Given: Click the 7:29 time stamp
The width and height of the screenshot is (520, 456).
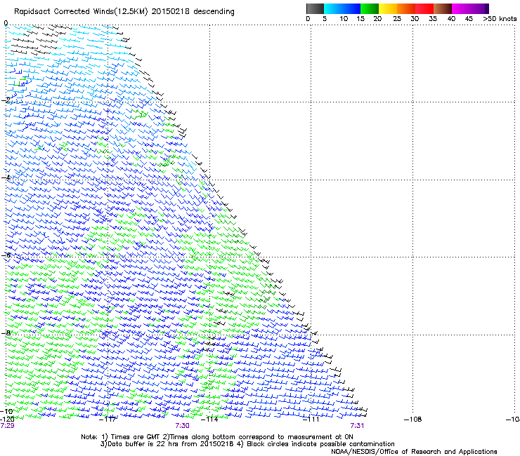Looking at the screenshot, I should [x=7, y=426].
